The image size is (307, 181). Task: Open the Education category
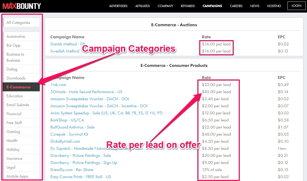pyautogui.click(x=22, y=96)
